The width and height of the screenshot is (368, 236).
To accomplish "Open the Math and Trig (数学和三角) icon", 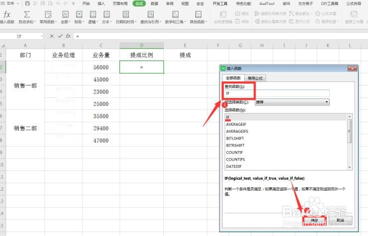I will pos(176,14).
